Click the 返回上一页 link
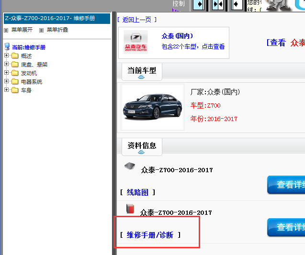The image size is (305, 255). [137, 20]
